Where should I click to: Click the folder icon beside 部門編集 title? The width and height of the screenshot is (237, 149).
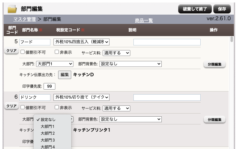[12, 9]
